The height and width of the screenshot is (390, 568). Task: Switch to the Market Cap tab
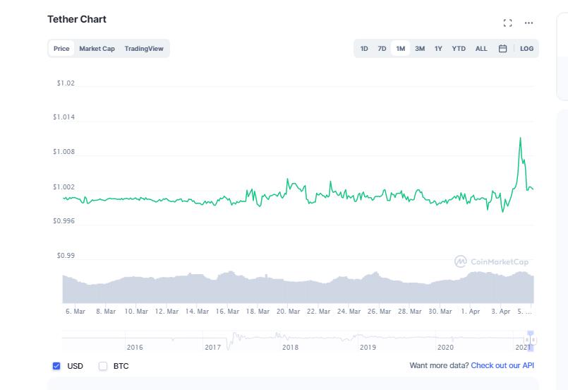click(97, 49)
